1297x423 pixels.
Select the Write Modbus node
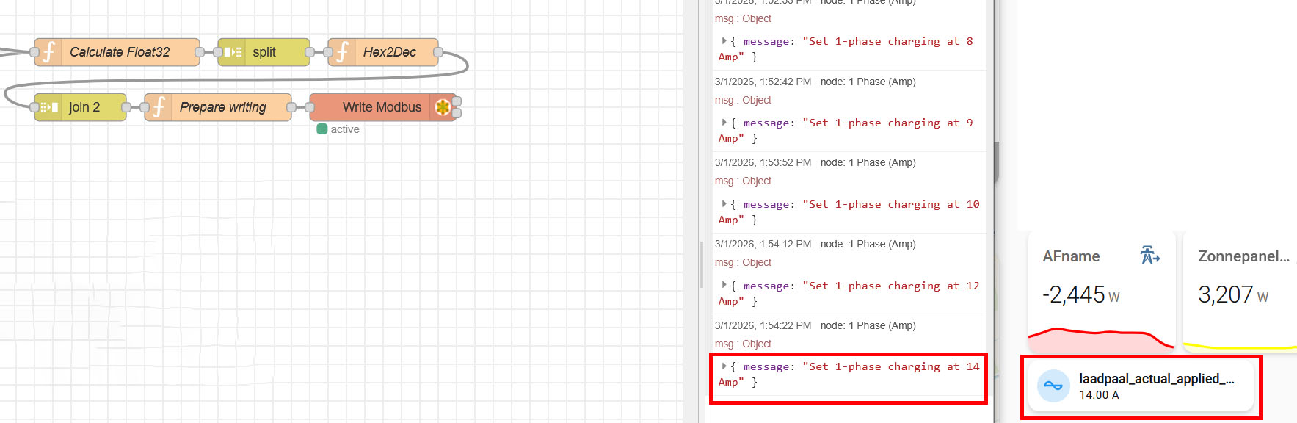click(382, 107)
